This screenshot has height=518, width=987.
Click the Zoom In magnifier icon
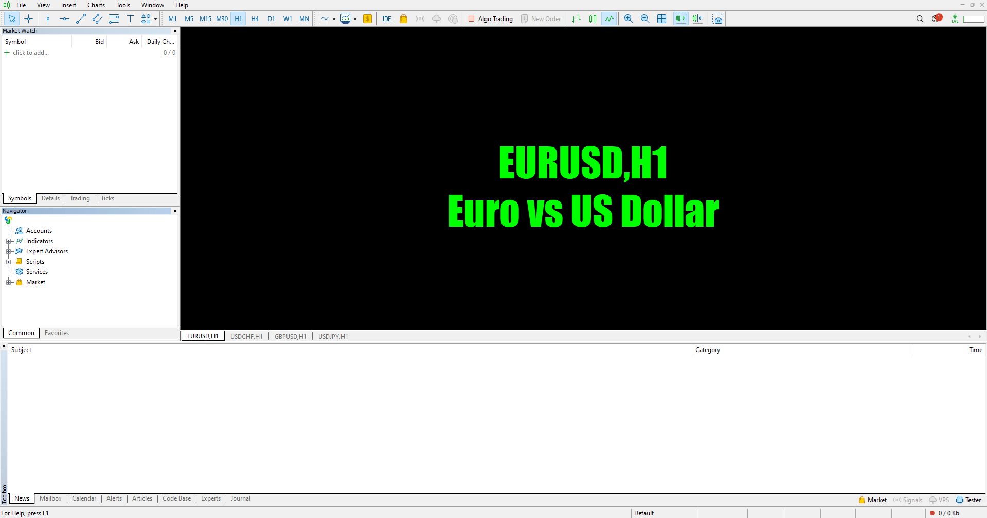[629, 19]
